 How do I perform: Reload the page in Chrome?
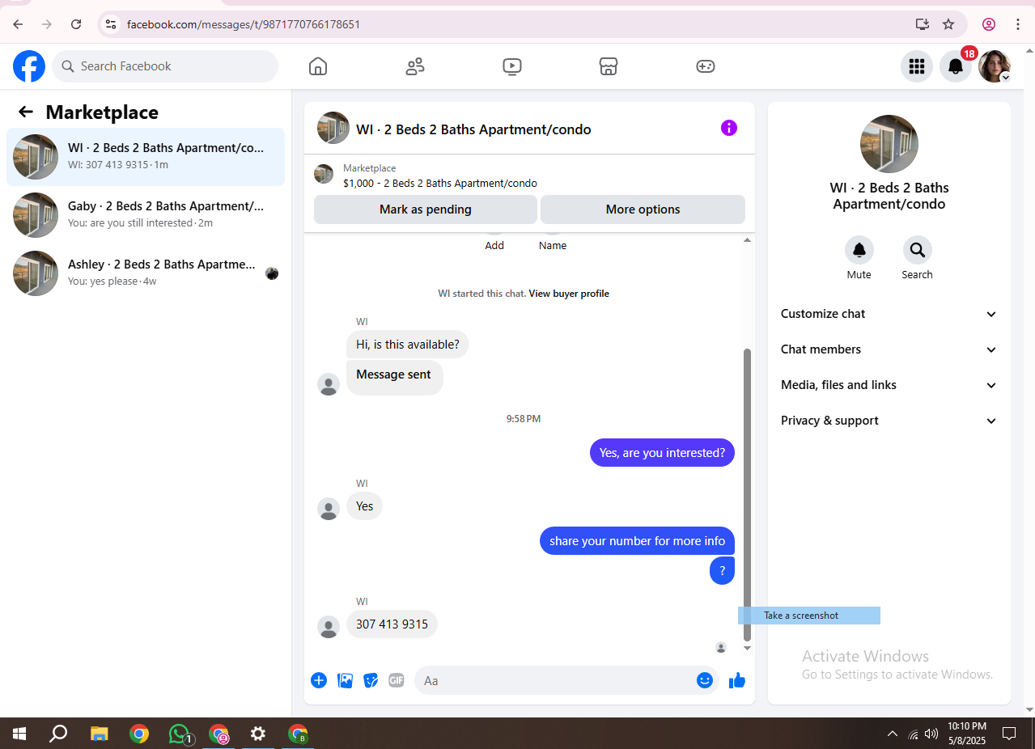click(x=76, y=24)
